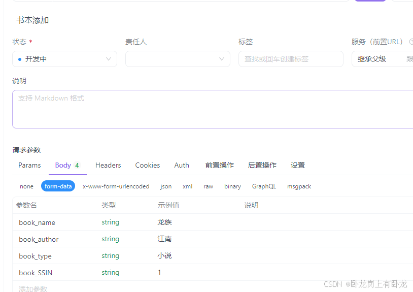Select the binary body type
The image size is (413, 292).
[232, 186]
